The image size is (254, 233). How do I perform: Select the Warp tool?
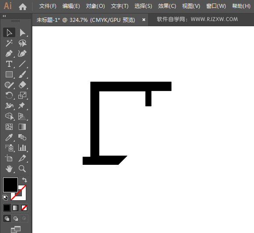9,106
